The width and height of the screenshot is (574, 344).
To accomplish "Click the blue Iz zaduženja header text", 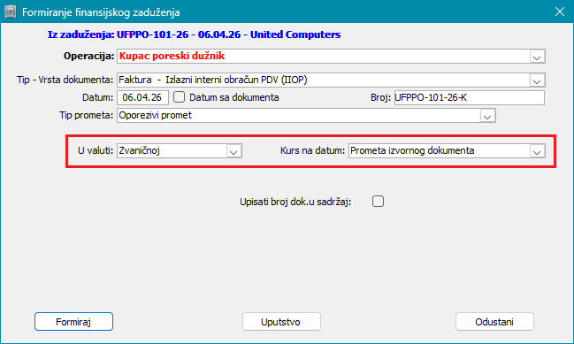I will 194,34.
